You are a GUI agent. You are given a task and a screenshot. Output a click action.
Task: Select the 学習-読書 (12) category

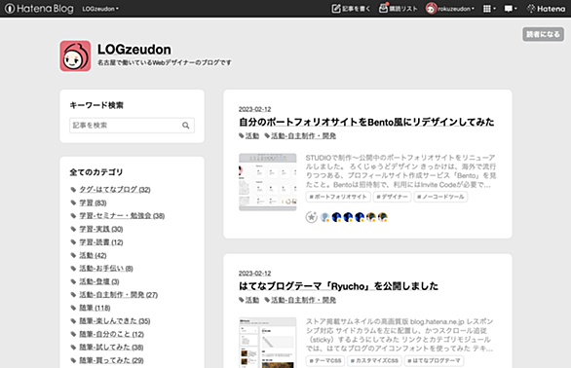tap(101, 242)
